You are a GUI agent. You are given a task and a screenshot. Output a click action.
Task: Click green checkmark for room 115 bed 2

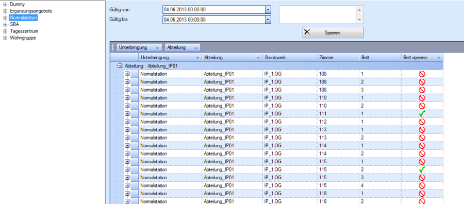point(422,169)
